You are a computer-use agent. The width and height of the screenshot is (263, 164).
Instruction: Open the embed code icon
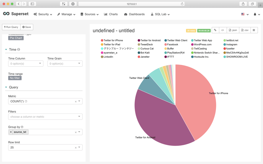tap(223, 30)
